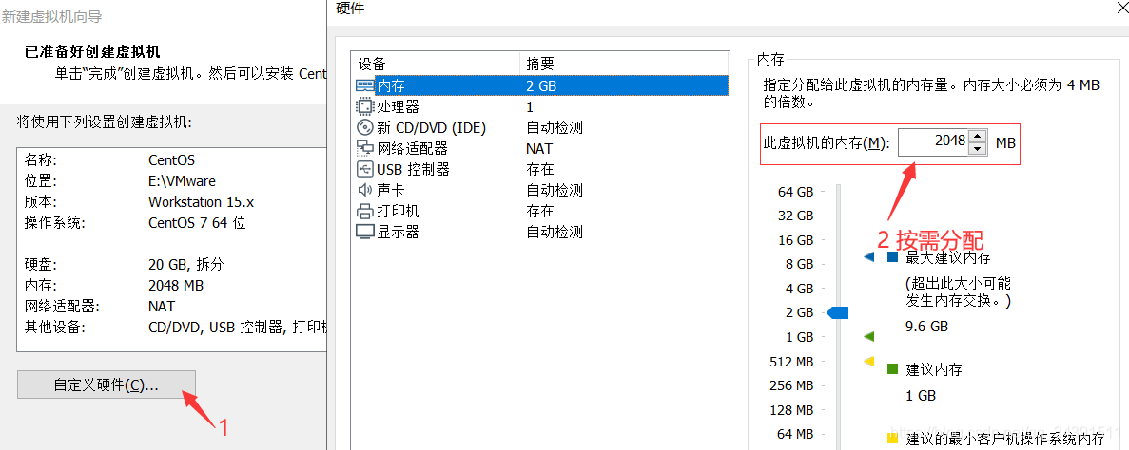
Task: Select the 声卡 device row
Action: pyautogui.click(x=540, y=190)
